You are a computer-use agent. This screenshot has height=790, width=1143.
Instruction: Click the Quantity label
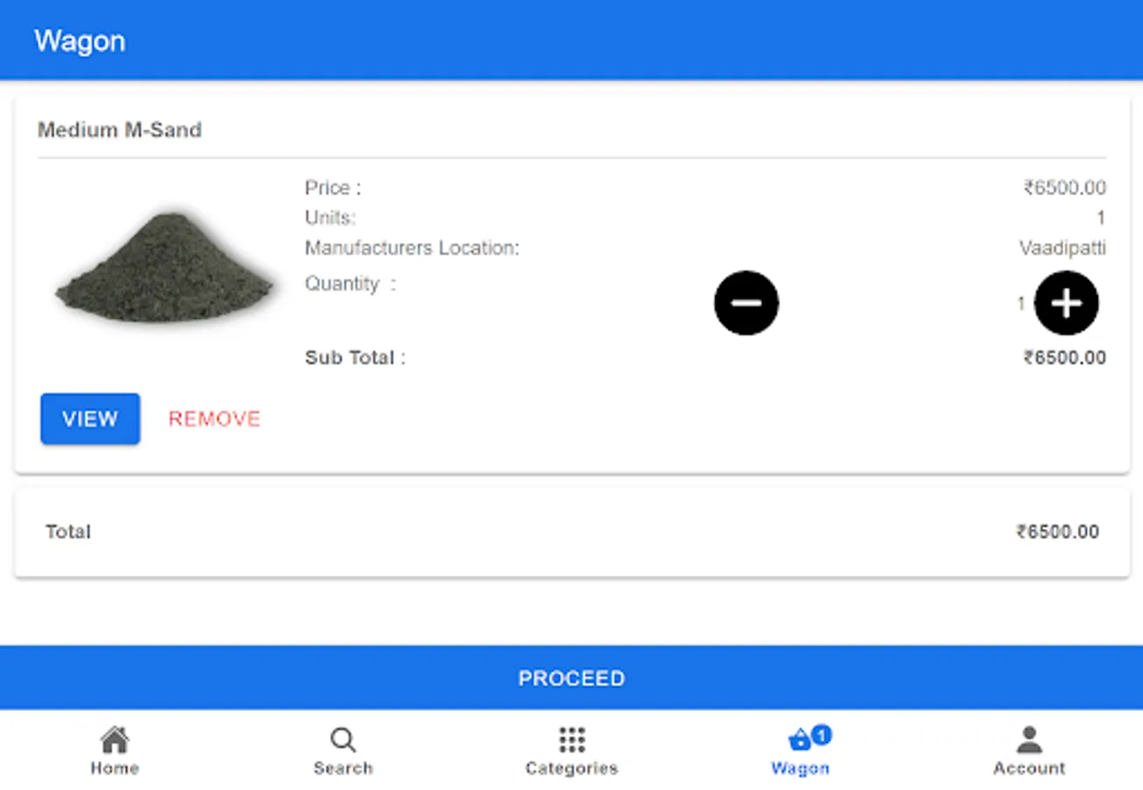coord(350,284)
